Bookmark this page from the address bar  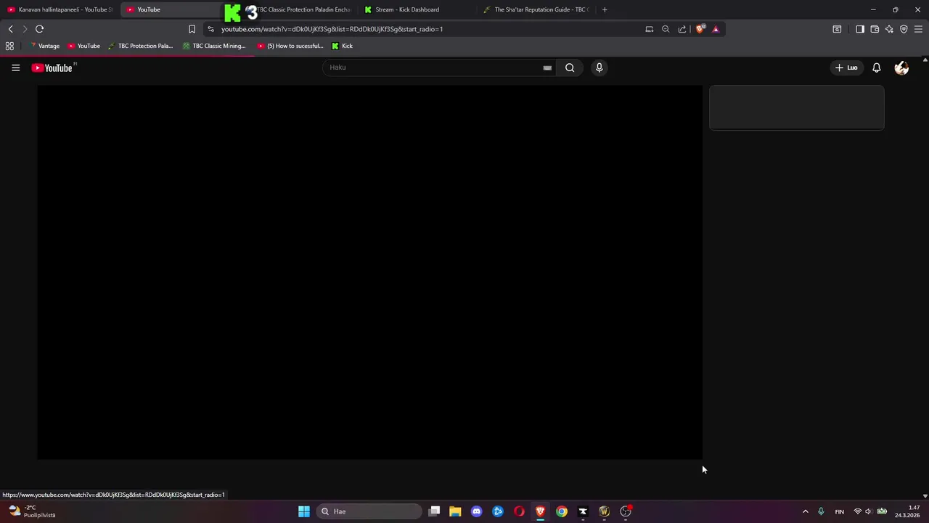coord(192,29)
